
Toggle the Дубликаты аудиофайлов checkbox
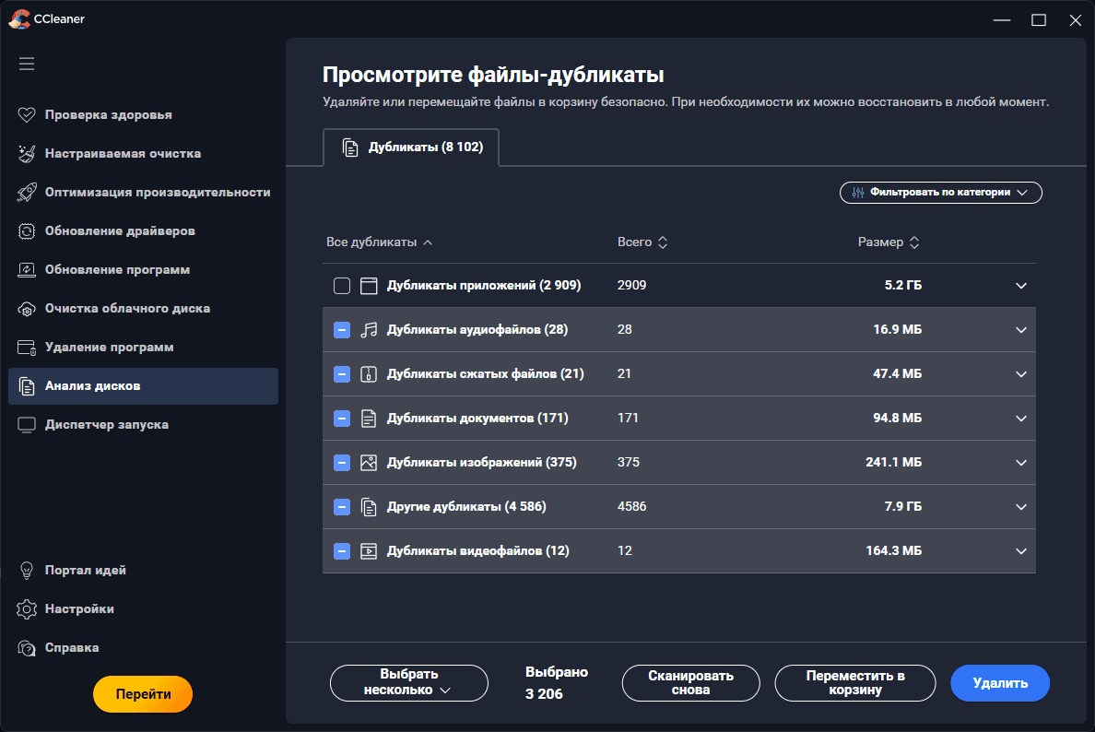click(342, 330)
